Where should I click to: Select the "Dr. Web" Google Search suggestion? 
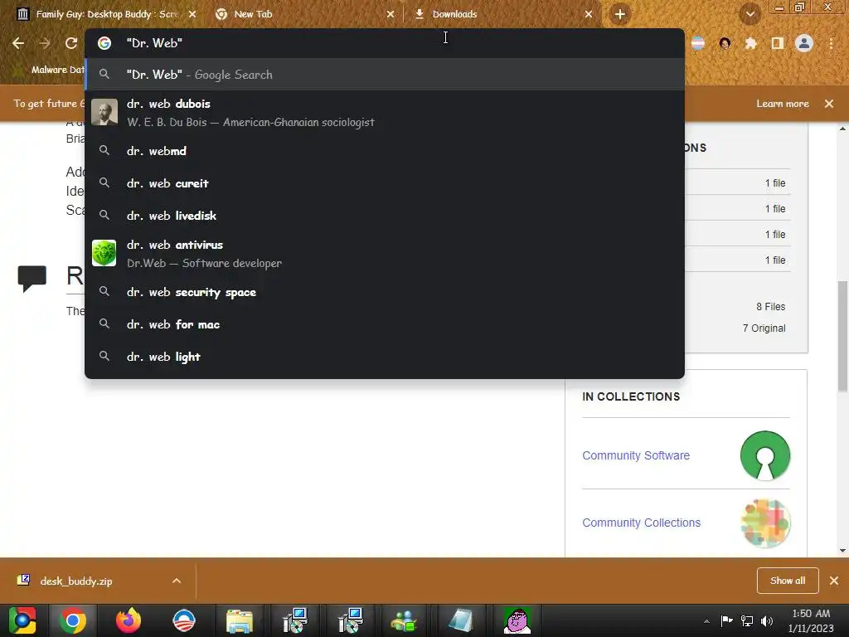[385, 75]
